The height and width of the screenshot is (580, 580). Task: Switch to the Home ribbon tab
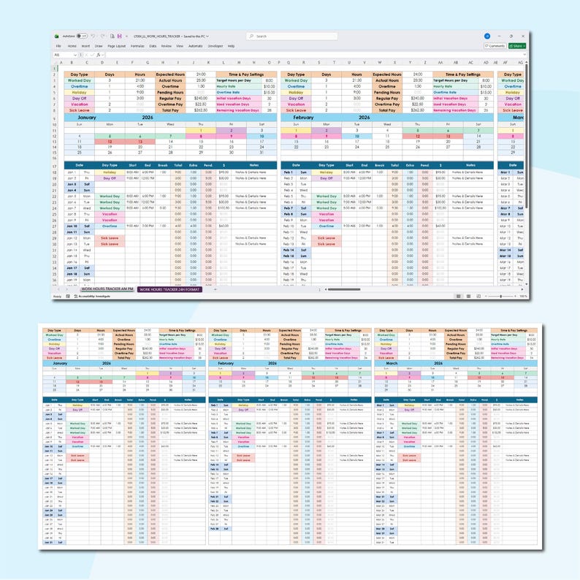(72, 46)
